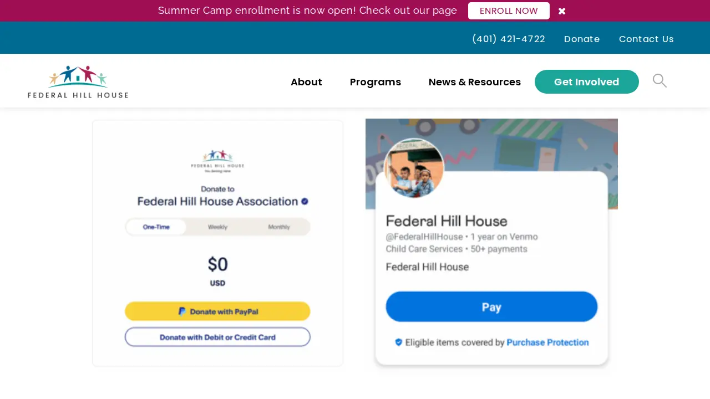Select the Monthly donation option
Image resolution: width=710 pixels, height=399 pixels.
pos(279,227)
